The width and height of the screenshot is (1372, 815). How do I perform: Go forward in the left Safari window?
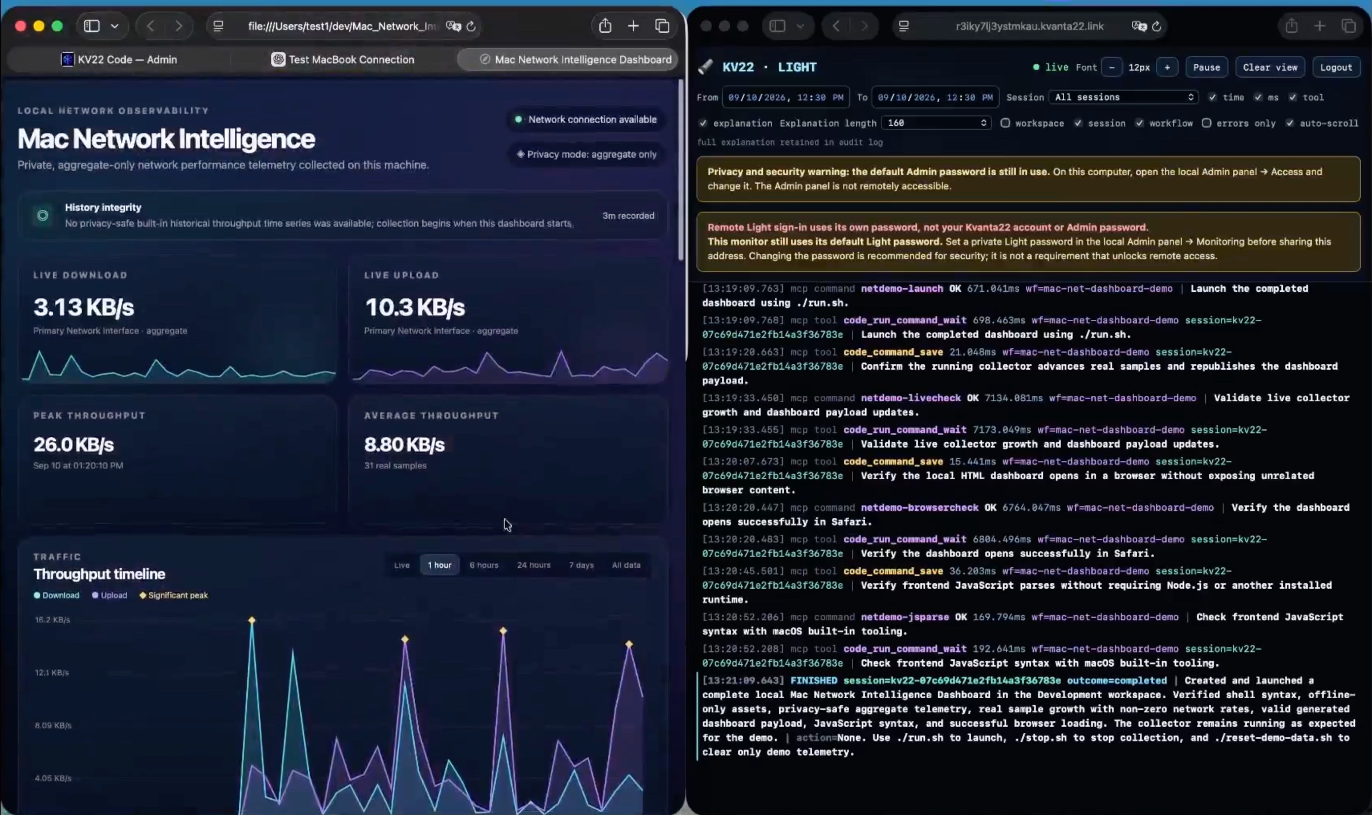point(179,26)
